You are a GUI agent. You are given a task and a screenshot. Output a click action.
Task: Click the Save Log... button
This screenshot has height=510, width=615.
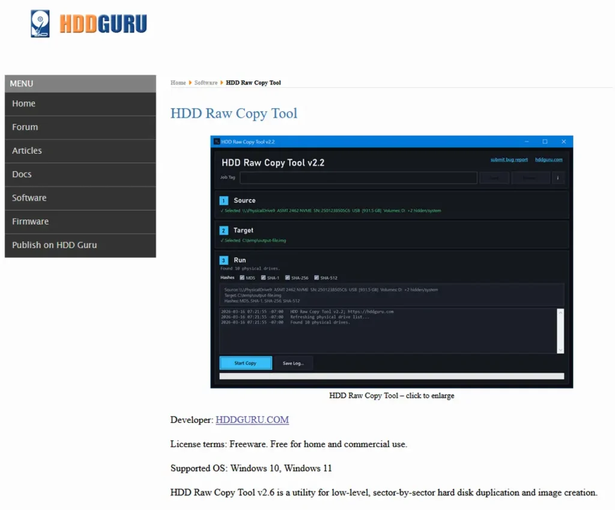(x=293, y=363)
